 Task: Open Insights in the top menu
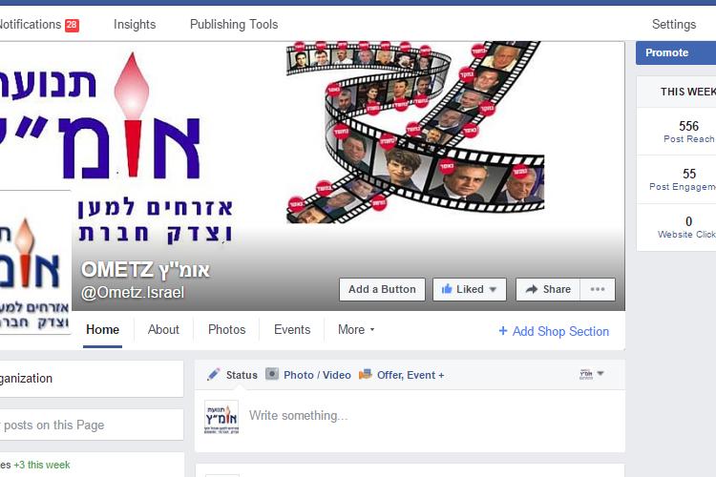[135, 24]
